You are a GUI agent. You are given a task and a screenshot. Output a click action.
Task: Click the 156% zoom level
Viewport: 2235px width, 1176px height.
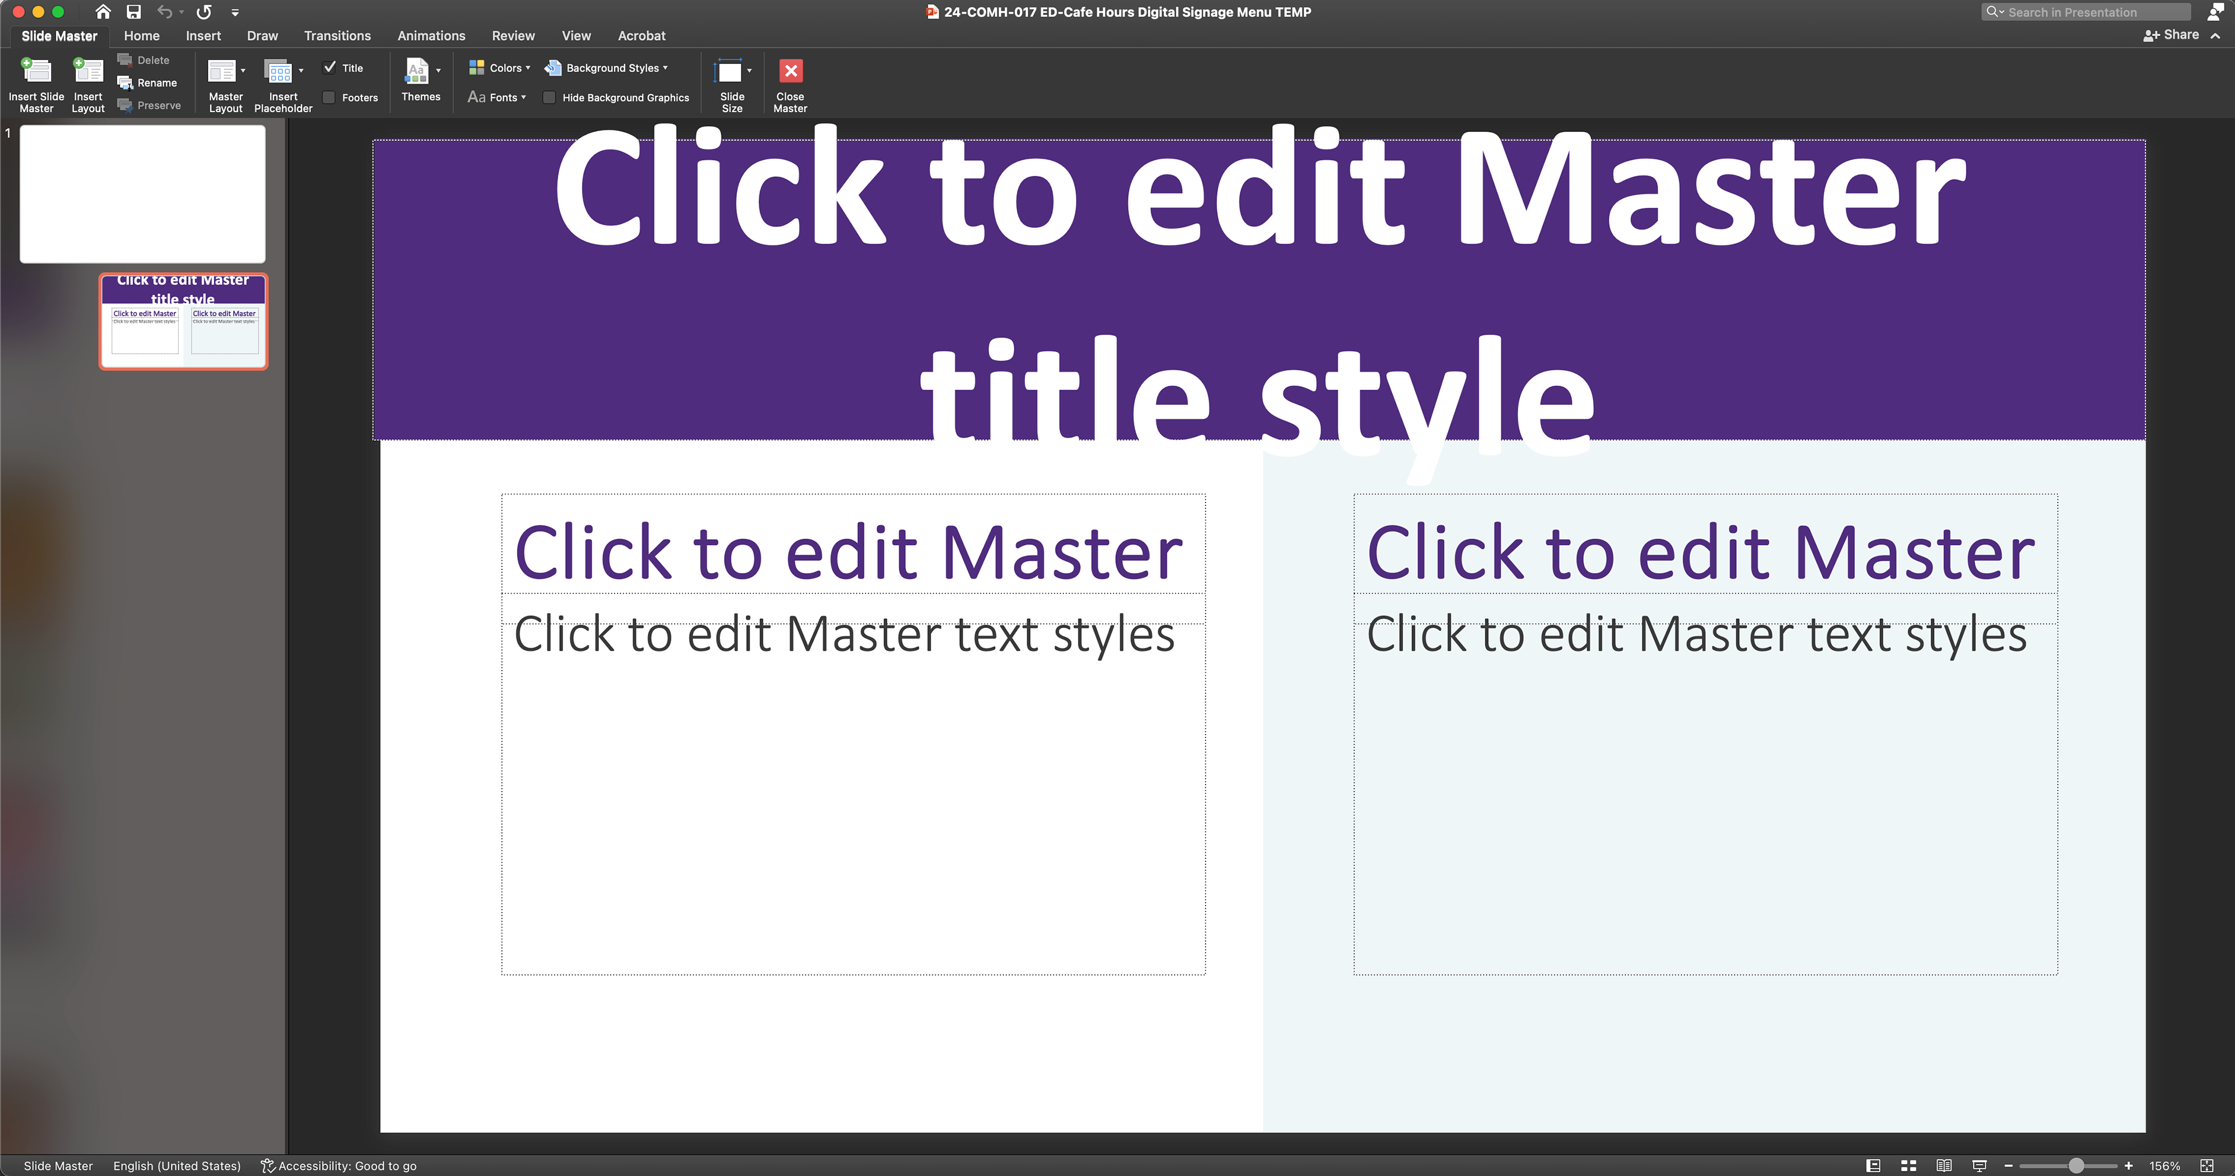click(x=2164, y=1166)
